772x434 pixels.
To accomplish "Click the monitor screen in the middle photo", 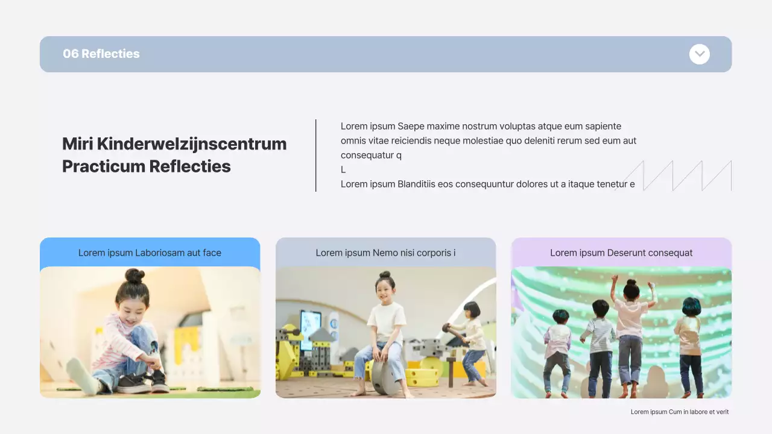I will (x=311, y=329).
